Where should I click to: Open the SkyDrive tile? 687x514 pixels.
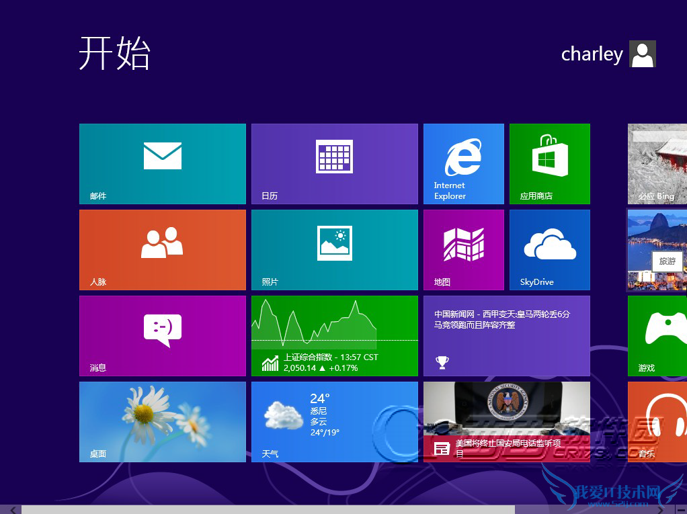pyautogui.click(x=550, y=250)
